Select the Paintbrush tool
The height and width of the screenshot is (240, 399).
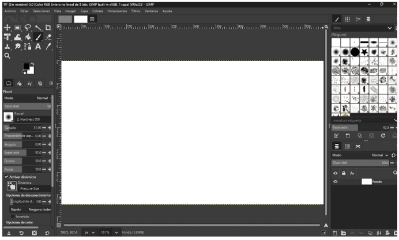tap(38, 37)
